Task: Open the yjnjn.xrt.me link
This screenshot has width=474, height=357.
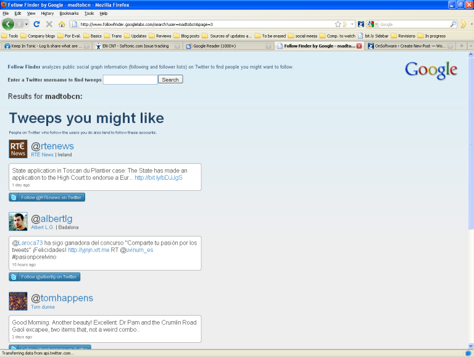Action: click(x=89, y=250)
